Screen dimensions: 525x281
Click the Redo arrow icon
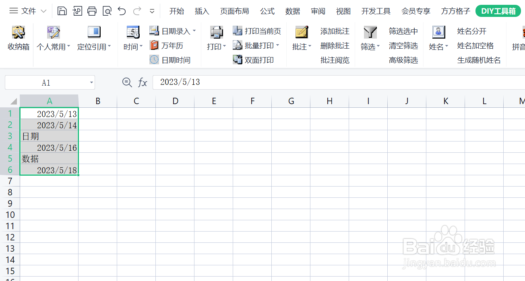click(137, 11)
